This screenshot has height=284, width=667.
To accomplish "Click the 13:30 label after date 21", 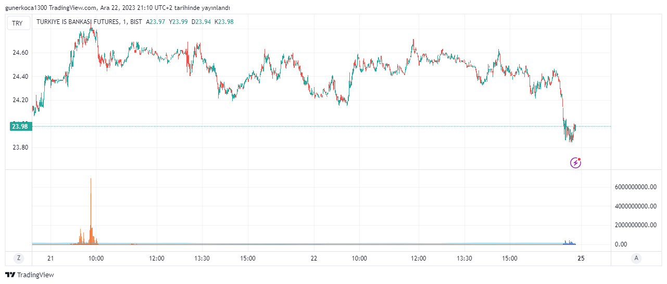I will (x=202, y=258).
